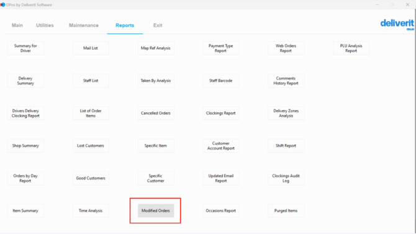Open the Staff List report
416x234 pixels.
pyautogui.click(x=91, y=81)
